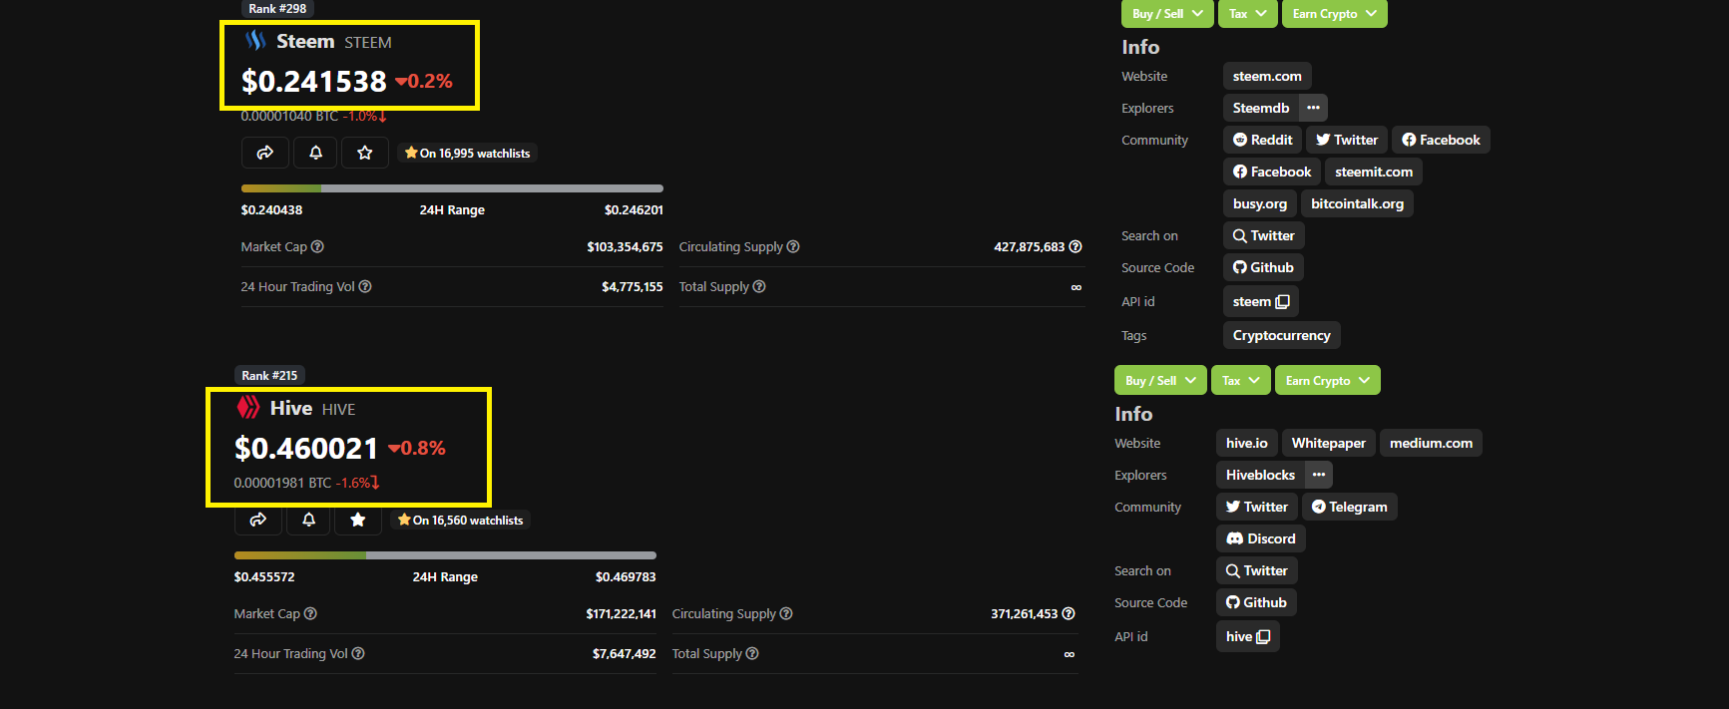
Task: Set a price alert bell for Hive
Action: pyautogui.click(x=308, y=520)
